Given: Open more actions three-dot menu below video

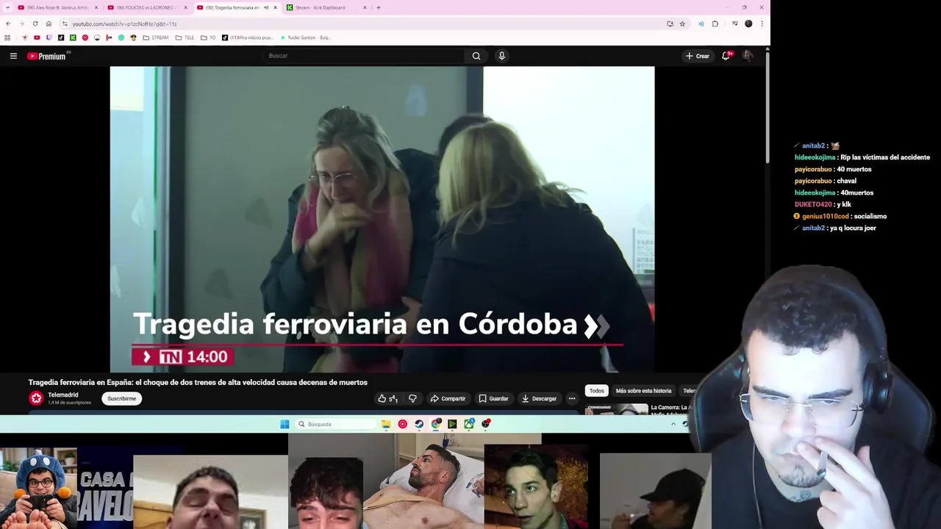Looking at the screenshot, I should point(572,398).
